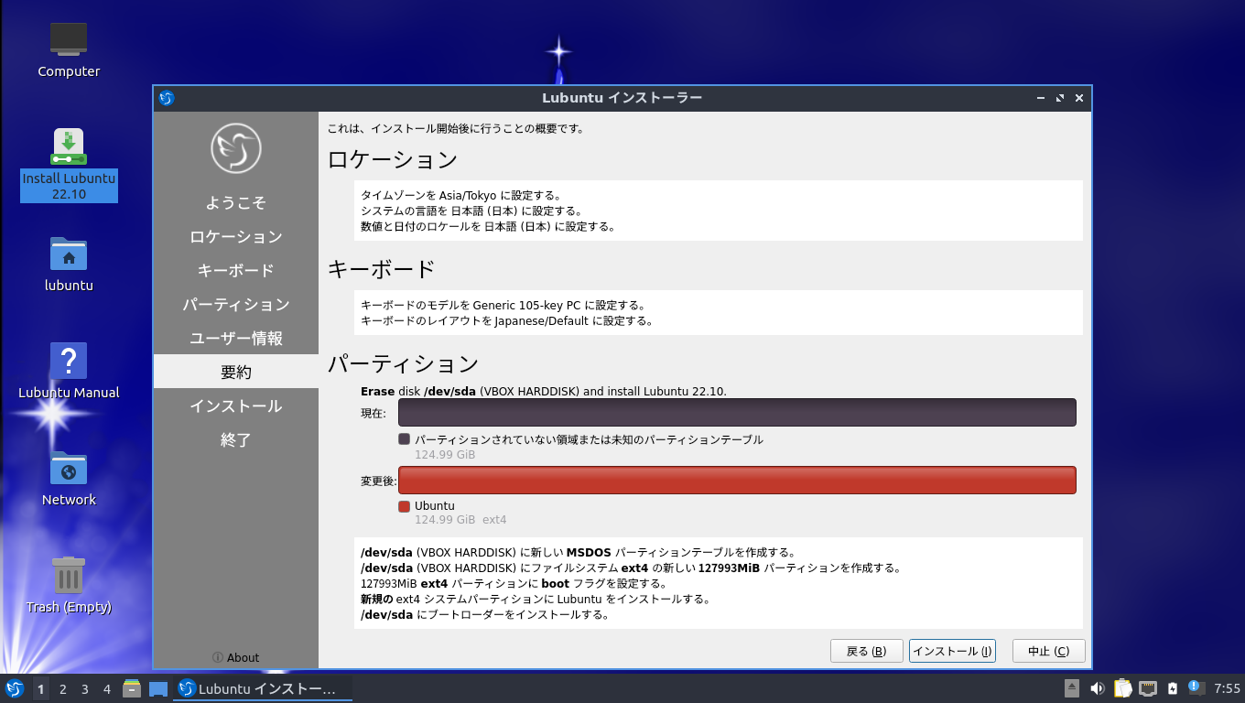Select the ロケーション step in sidebar

[x=236, y=236]
